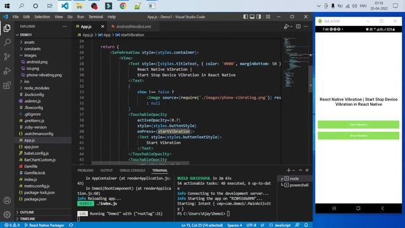Screen dimensions: 405x228
Task: Open the File menu
Action: pos(15,17)
